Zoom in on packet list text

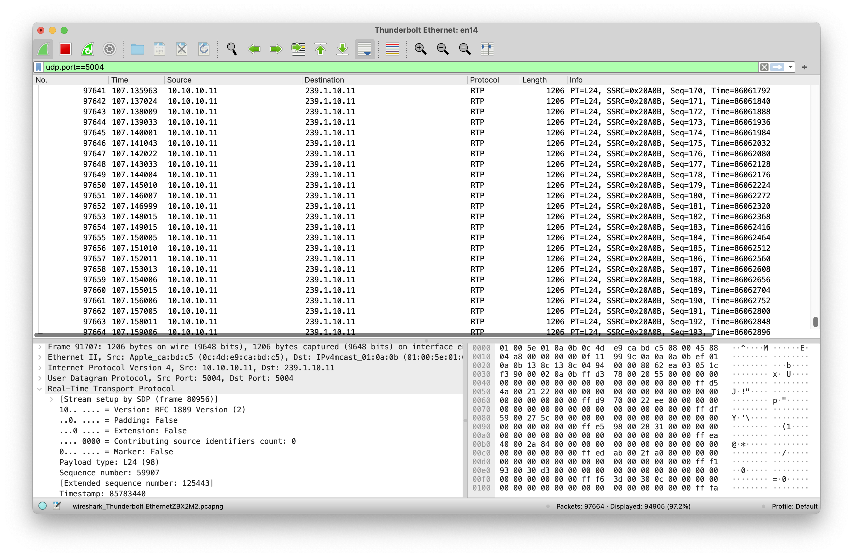point(421,49)
